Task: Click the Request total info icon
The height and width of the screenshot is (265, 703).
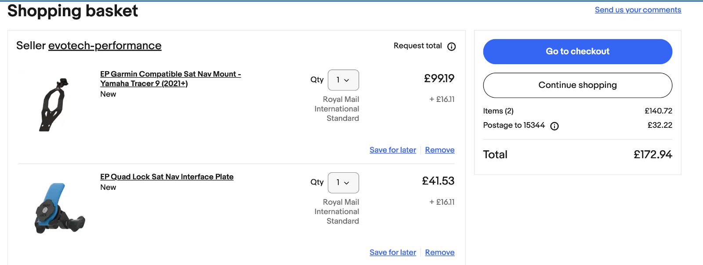Action: [451, 47]
